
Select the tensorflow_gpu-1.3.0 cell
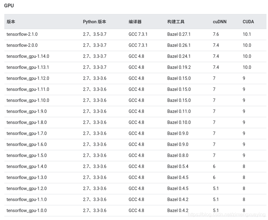(x=27, y=177)
